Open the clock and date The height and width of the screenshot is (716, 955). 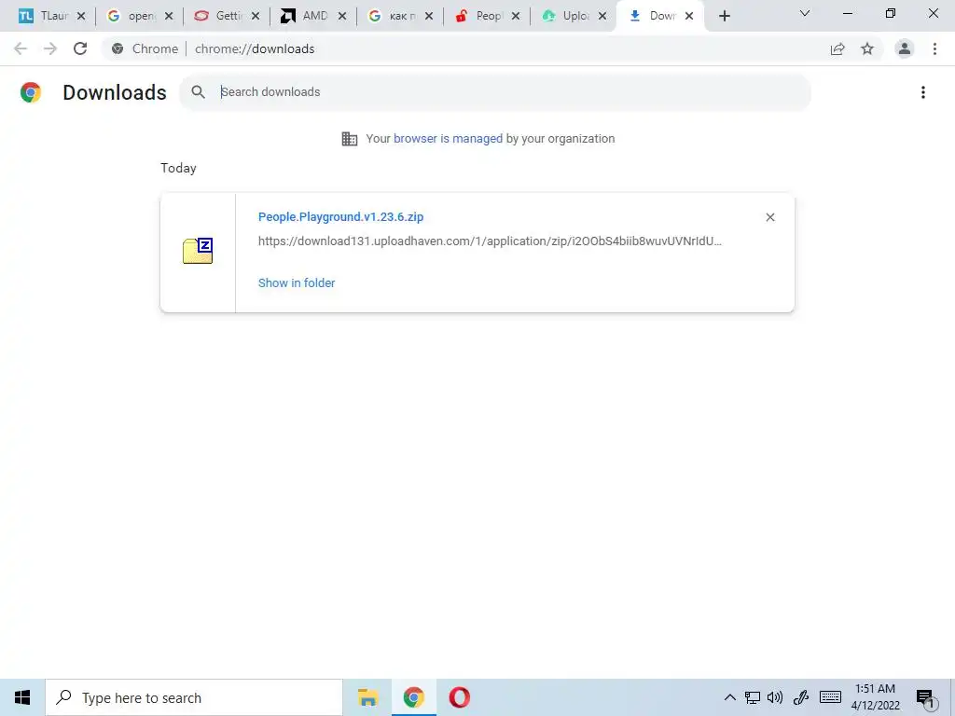(875, 697)
